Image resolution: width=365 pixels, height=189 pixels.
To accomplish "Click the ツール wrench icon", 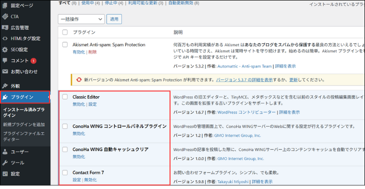I will point(5,163).
